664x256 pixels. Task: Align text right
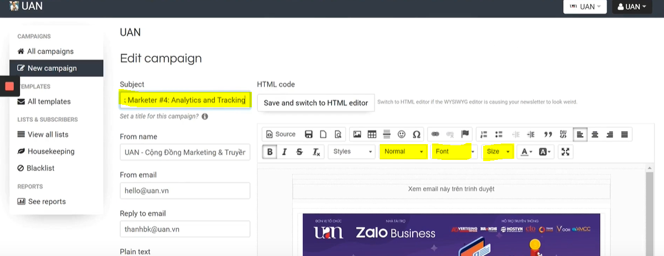[x=610, y=134]
